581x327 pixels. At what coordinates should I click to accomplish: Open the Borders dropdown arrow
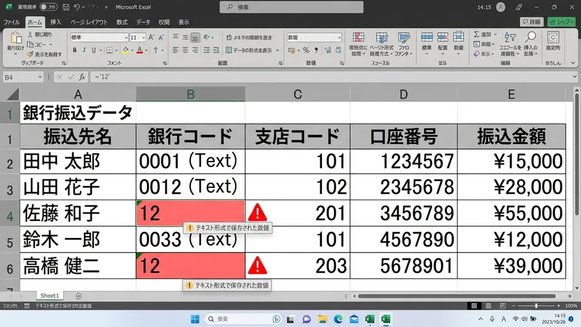(116, 50)
